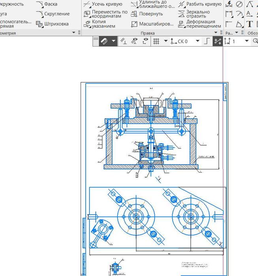Image resolution: width=258 pixels, height=276 pixels.
Task: Toggle orthogonal drawing mode
Action: pos(207,41)
